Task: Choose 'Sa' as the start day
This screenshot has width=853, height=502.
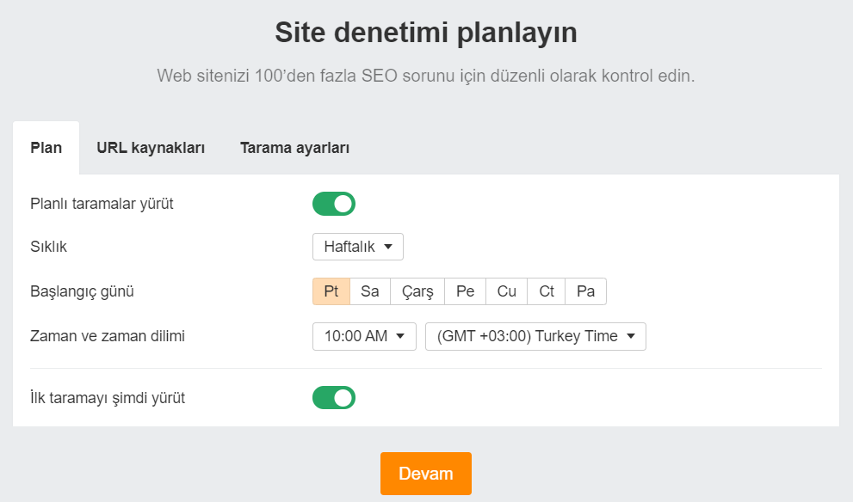Action: click(370, 291)
